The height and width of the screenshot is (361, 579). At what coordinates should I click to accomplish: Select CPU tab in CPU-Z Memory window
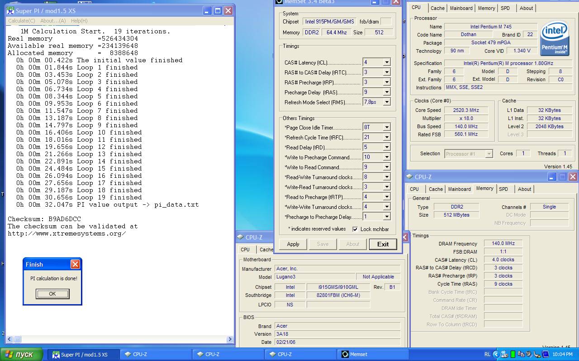pos(414,189)
